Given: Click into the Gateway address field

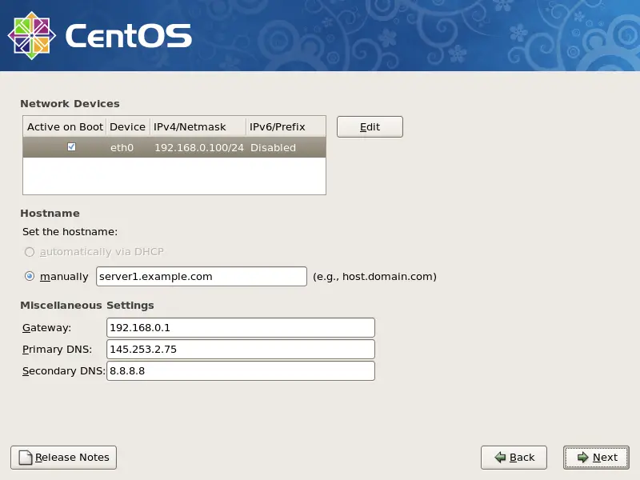Looking at the screenshot, I should coord(240,328).
